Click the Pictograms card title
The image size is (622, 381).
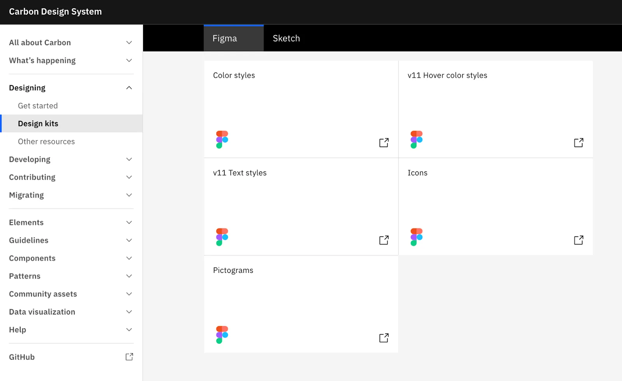(233, 271)
